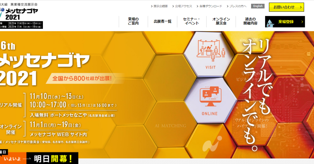Click the 11月10日(水)〜13日(土) date text
Viewport: 314px width, 164px height.
point(57,97)
